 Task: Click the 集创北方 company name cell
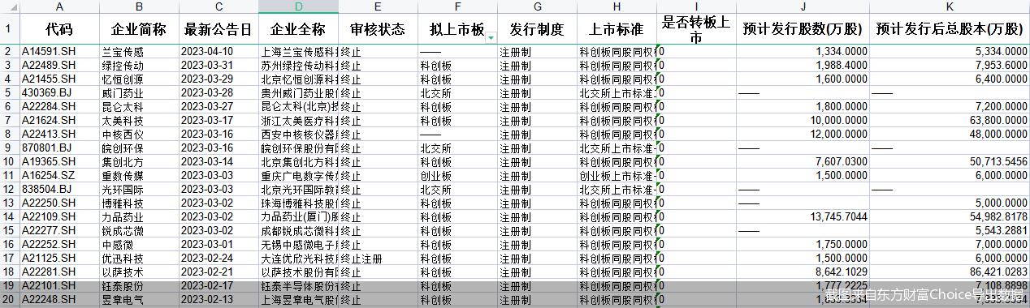tap(138, 162)
